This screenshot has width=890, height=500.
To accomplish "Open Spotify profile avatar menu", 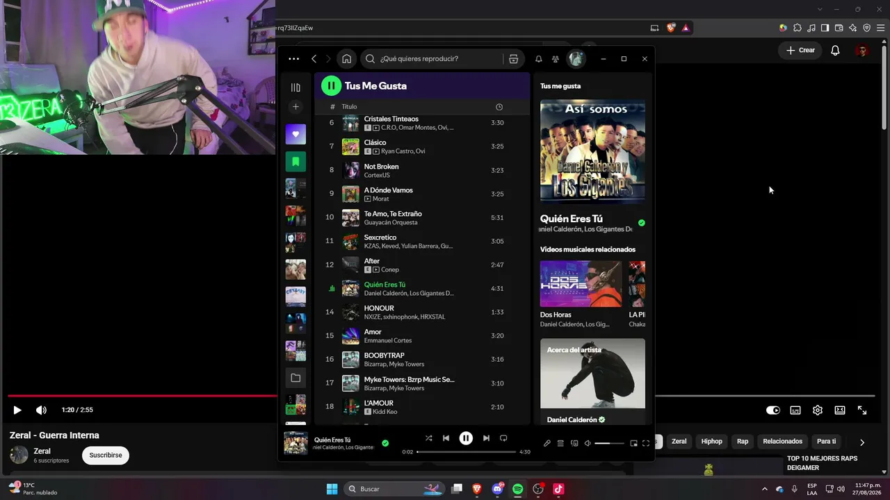I will tap(576, 59).
